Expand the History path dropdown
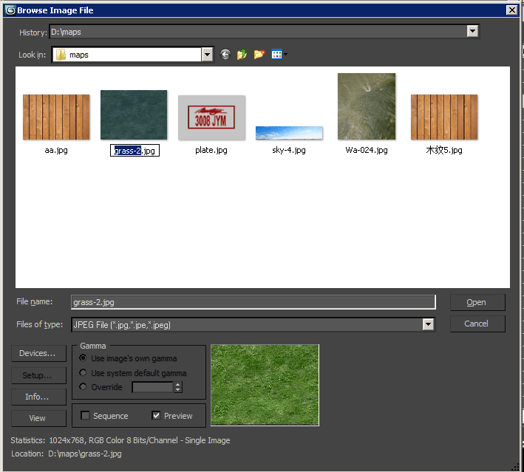The height and width of the screenshot is (472, 524). (x=472, y=32)
